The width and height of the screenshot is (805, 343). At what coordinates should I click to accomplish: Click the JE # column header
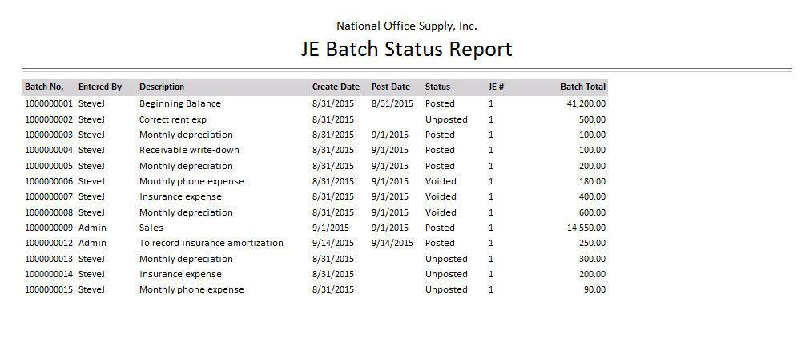496,87
